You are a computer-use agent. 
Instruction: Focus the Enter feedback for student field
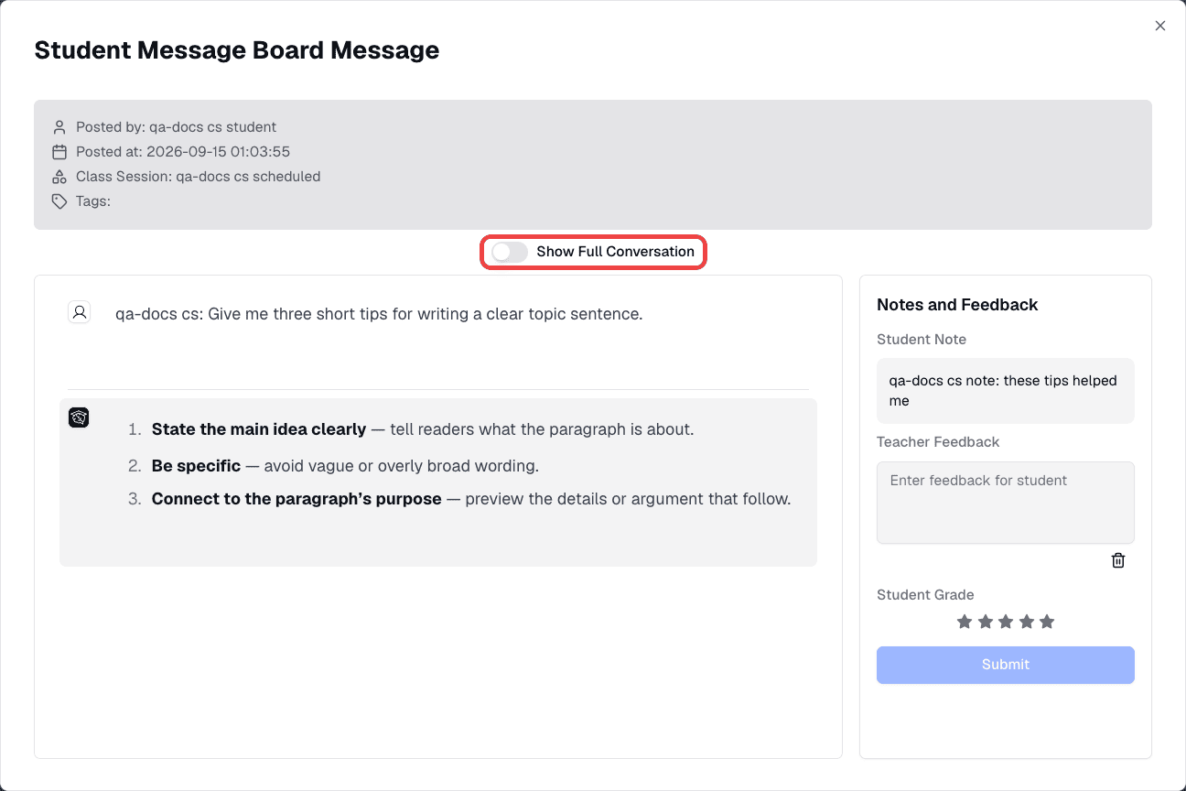(x=1006, y=503)
